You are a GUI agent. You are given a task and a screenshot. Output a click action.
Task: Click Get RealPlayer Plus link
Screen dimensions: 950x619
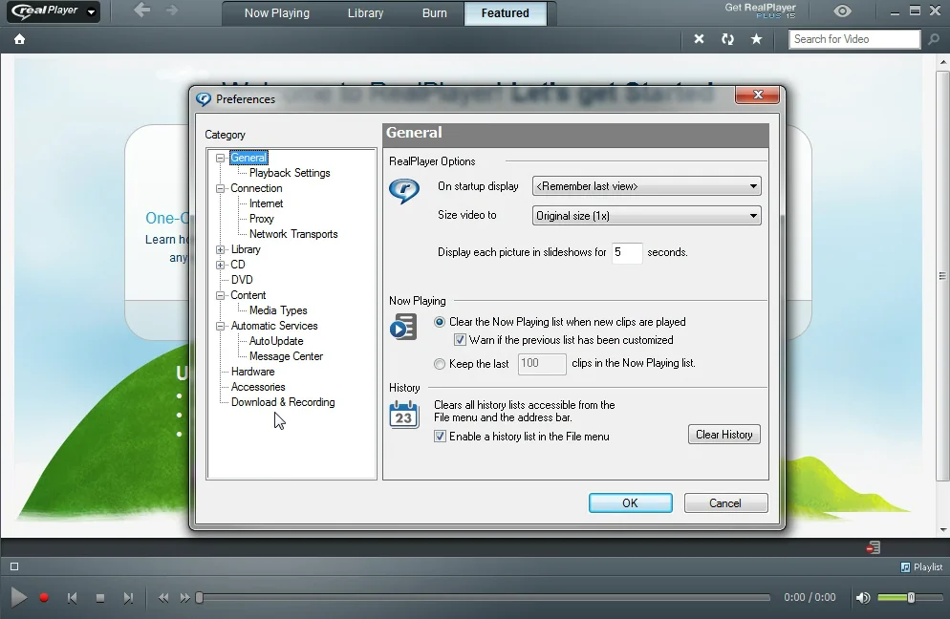point(761,11)
